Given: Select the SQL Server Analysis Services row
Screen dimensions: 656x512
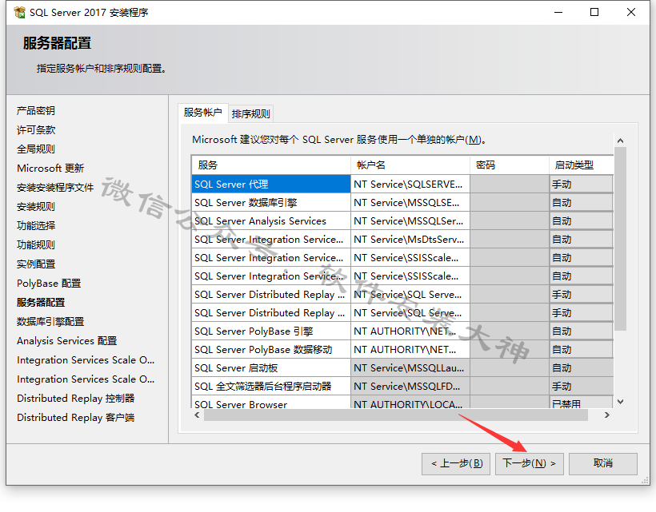Looking at the screenshot, I should coord(271,221).
